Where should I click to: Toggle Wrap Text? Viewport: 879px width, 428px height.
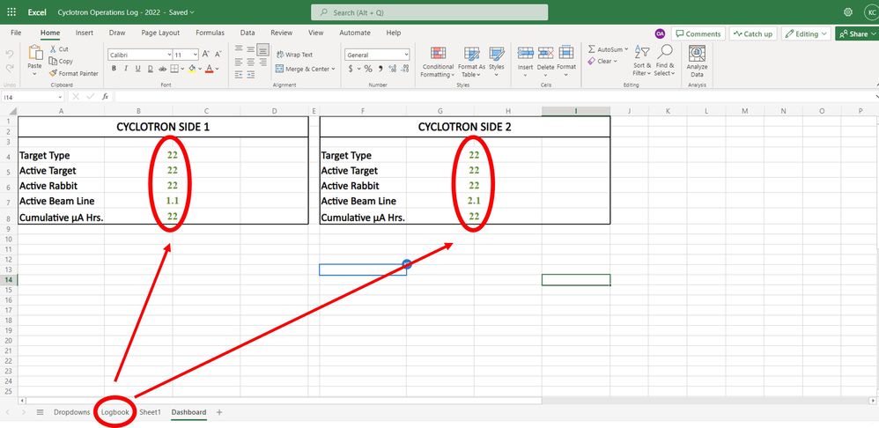[x=295, y=55]
